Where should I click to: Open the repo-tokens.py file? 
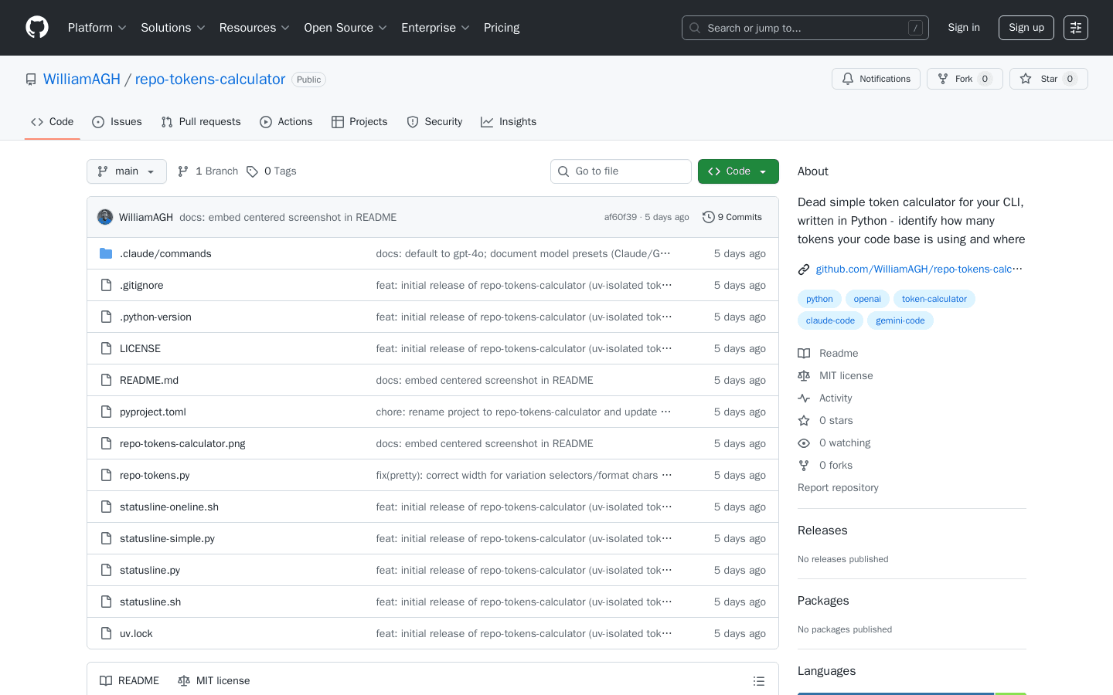(x=155, y=475)
